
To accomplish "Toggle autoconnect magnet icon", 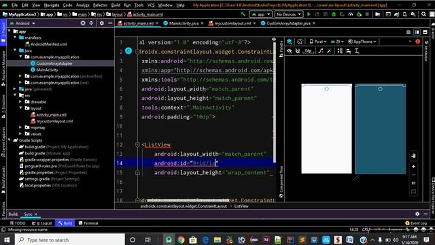I will 298,51.
